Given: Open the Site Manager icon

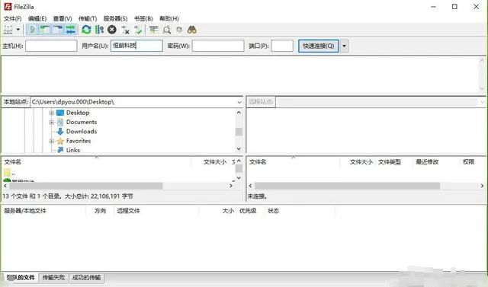Looking at the screenshot, I should 8,30.
